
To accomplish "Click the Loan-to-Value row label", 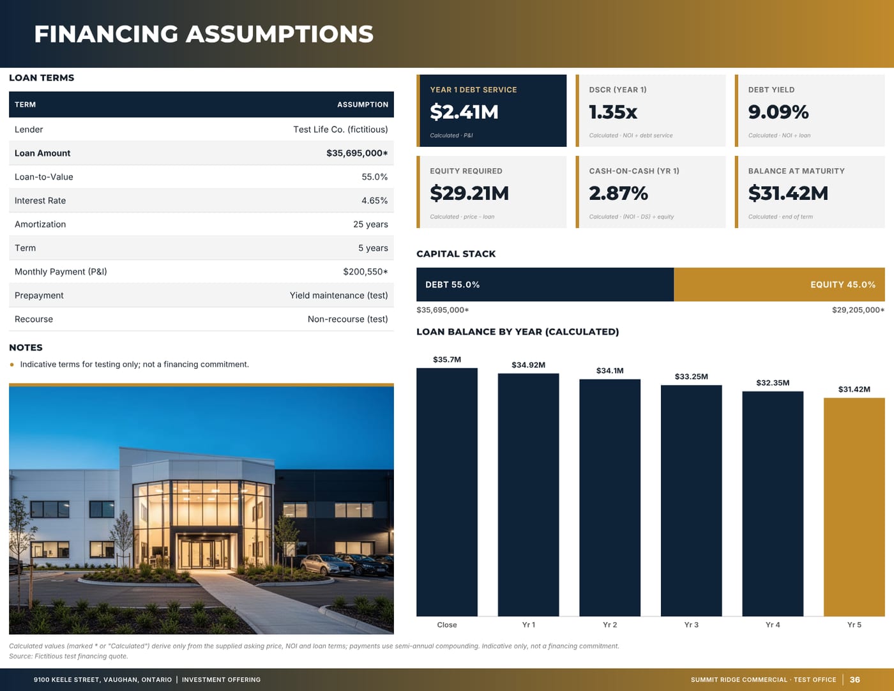I will coord(44,177).
